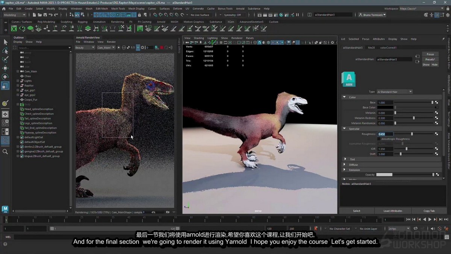Expand the Tint section
This screenshot has height=254, width=451.
(x=345, y=159)
